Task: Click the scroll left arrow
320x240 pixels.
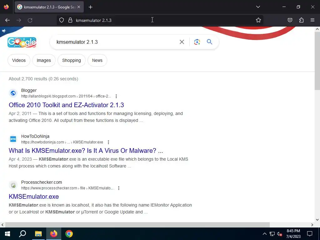Action: pos(2,225)
